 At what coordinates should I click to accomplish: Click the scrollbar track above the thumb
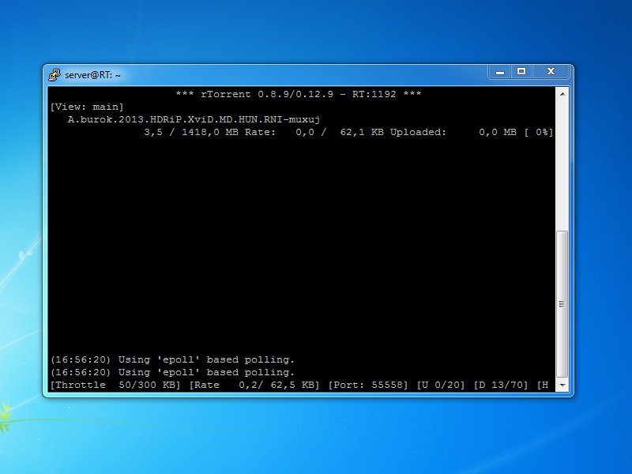[x=562, y=158]
